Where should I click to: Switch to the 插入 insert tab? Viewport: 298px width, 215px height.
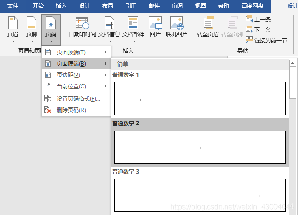point(61,6)
